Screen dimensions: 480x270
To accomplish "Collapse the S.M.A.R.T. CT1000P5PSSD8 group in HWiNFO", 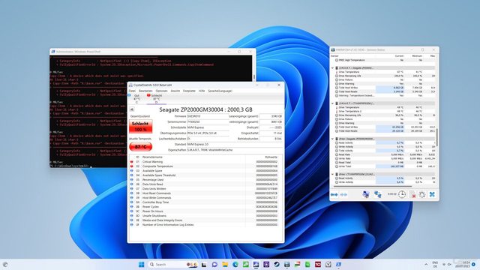I will click(x=333, y=103).
